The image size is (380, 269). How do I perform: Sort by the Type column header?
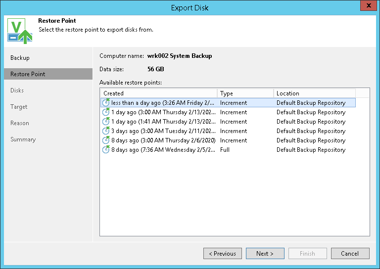click(x=245, y=93)
